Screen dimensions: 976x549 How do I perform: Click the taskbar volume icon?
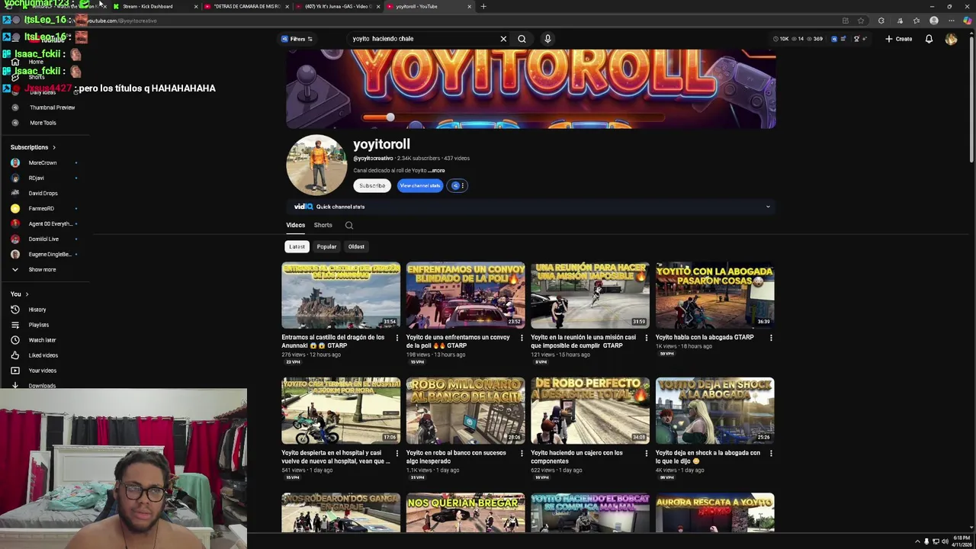tap(945, 541)
